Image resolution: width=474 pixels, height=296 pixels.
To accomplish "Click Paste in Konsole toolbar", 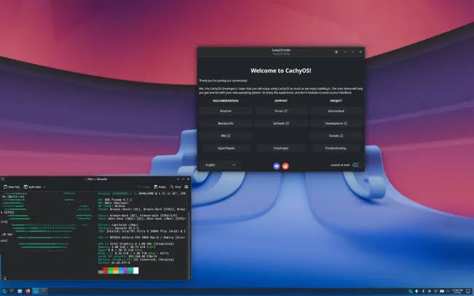I will (160, 187).
